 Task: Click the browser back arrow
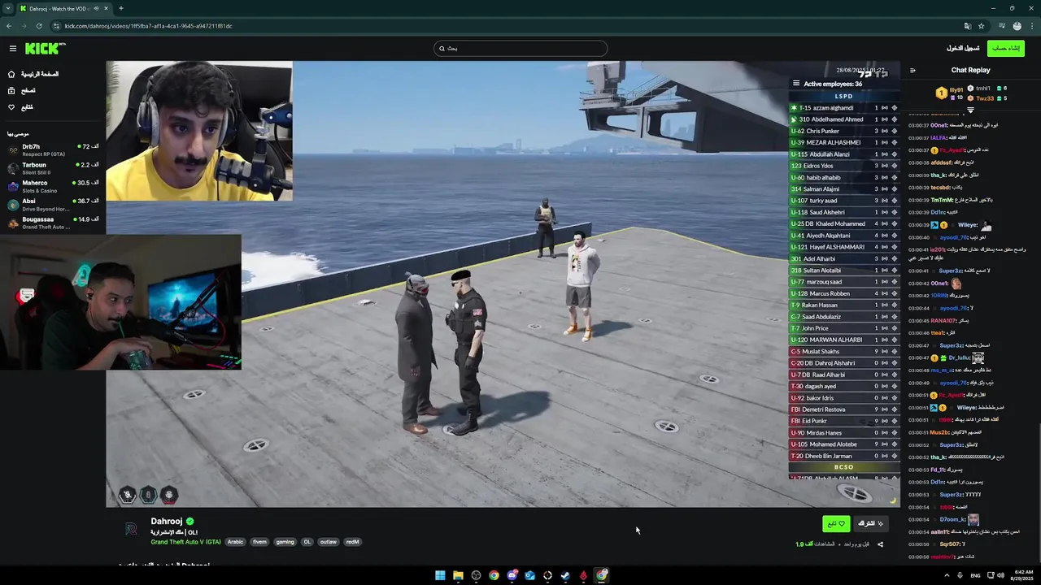pos(9,26)
